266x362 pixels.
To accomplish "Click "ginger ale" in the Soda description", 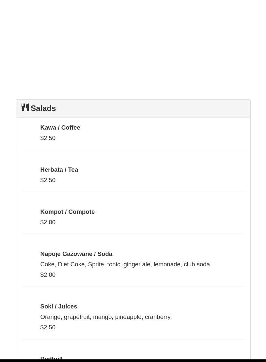I will tap(137, 264).
